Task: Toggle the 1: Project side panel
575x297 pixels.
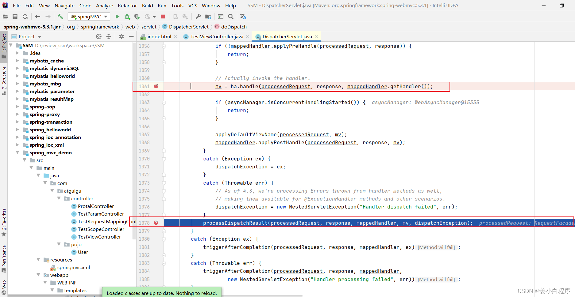Action: 4,46
